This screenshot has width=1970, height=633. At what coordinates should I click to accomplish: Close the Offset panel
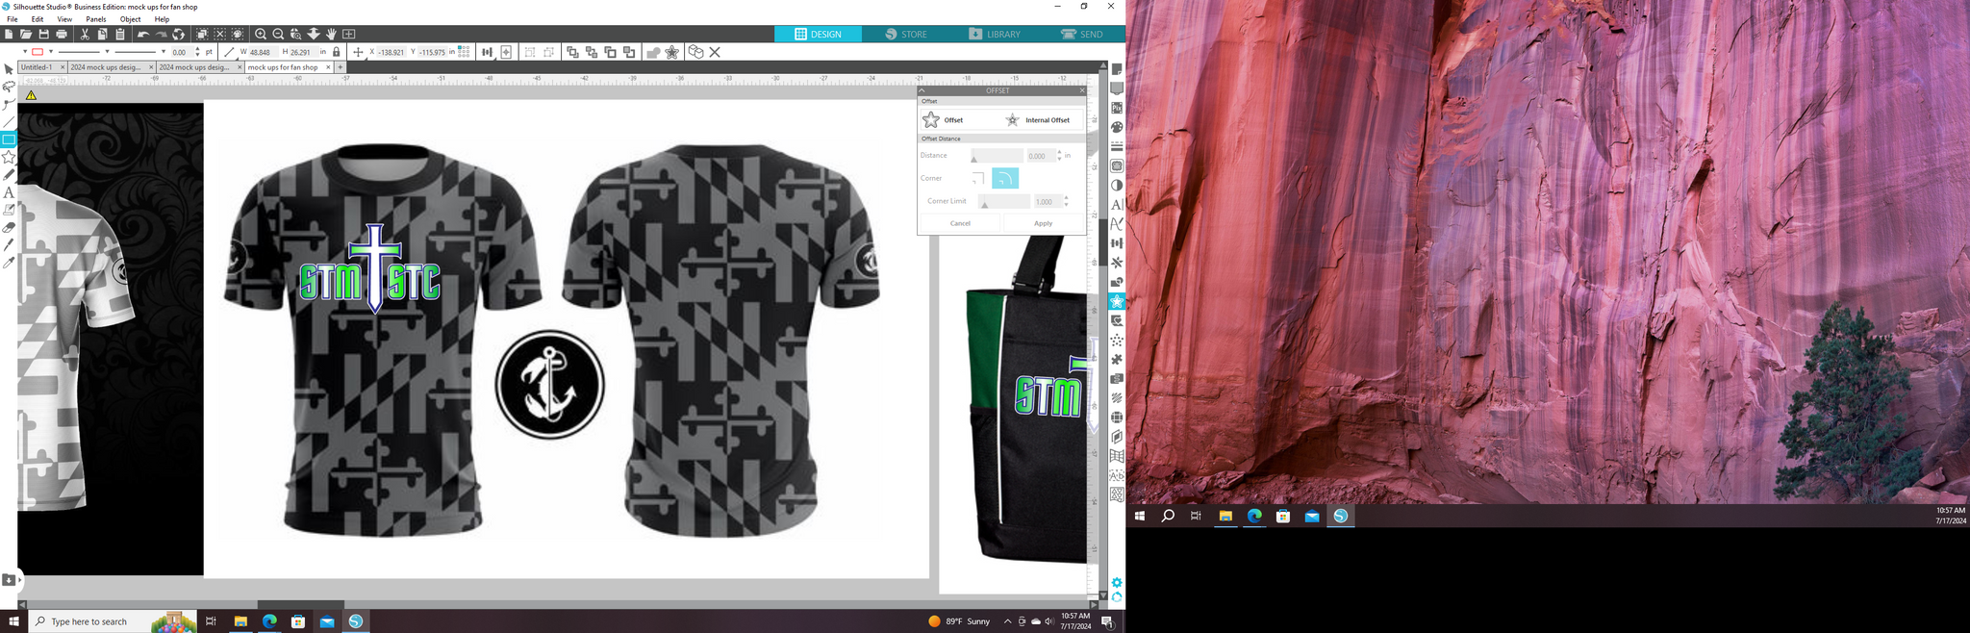pos(1081,90)
